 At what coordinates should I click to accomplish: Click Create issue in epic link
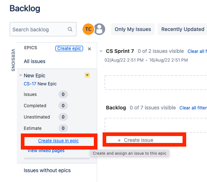(58, 141)
